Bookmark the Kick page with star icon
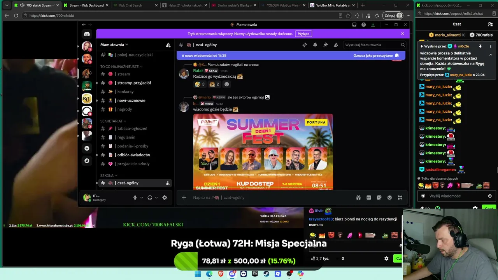498x280 pixels. point(348,16)
